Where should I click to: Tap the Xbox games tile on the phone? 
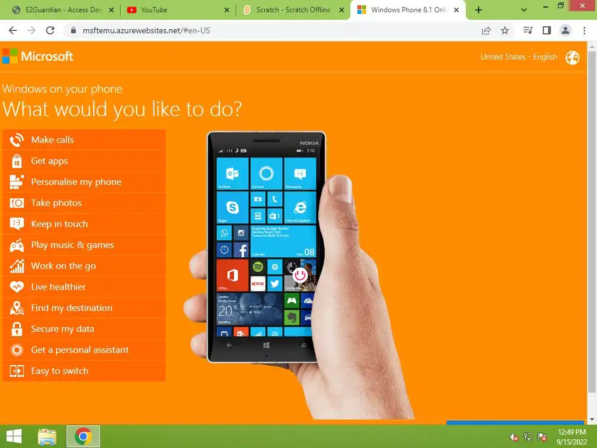point(292,300)
